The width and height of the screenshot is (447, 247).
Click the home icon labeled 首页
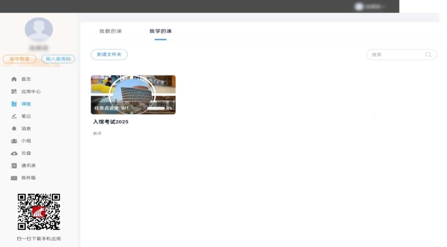pyautogui.click(x=14, y=79)
